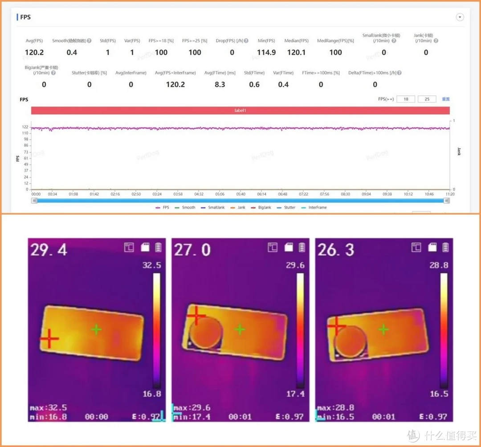Select the red label1 bar
This screenshot has height=447, width=481.
(x=240, y=110)
